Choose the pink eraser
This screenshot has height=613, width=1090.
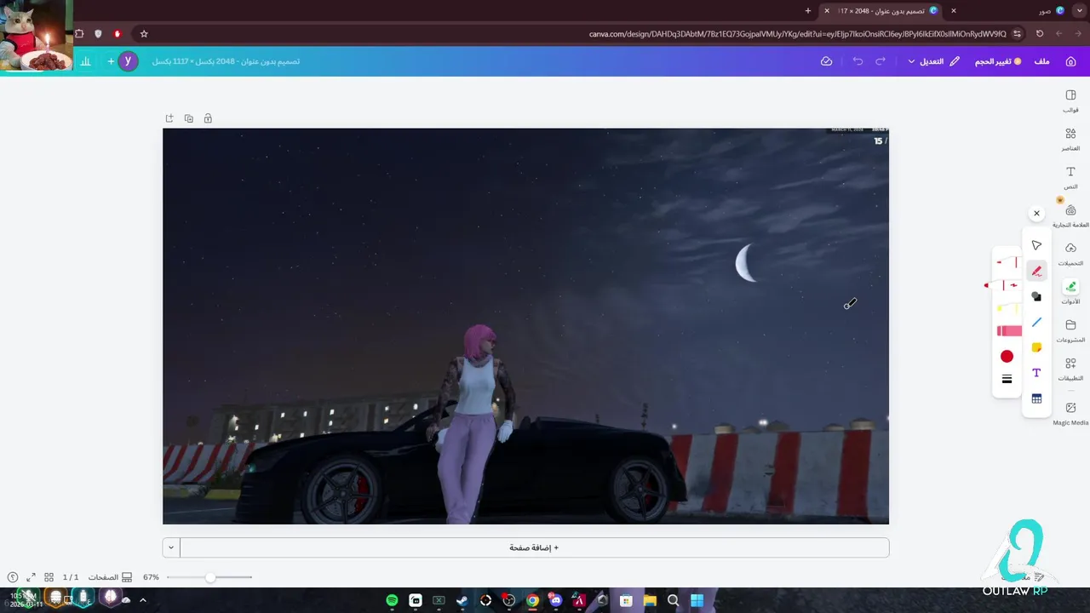[x=1008, y=331]
